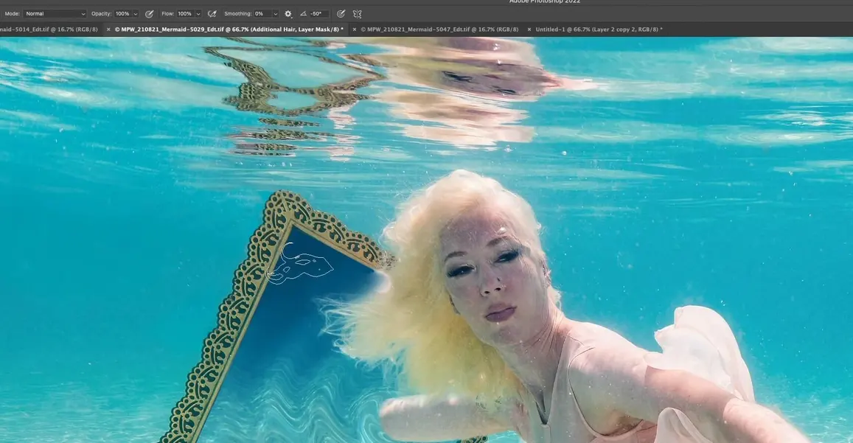Screen dimensions: 853x443
Task: Expand the Smoothing slider dropdown arrow
Action: tap(275, 13)
